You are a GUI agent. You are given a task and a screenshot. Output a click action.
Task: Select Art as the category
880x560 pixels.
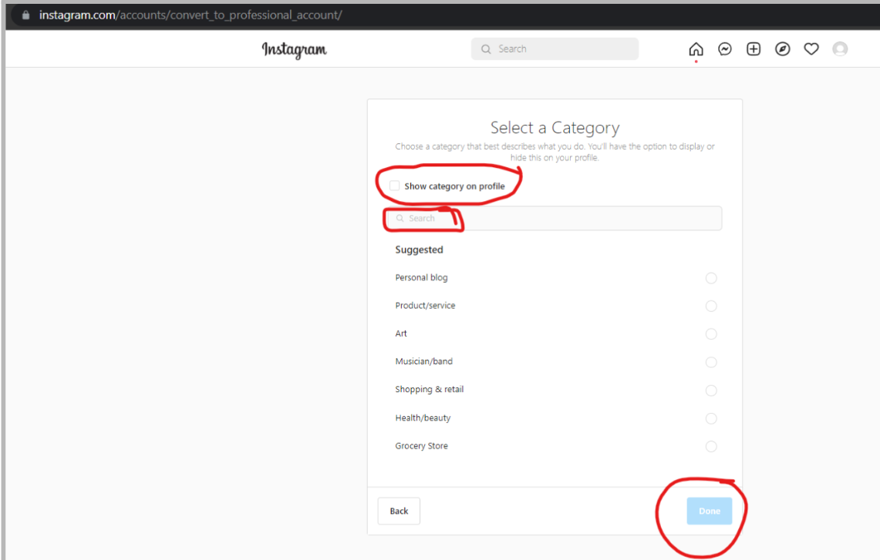pos(711,334)
